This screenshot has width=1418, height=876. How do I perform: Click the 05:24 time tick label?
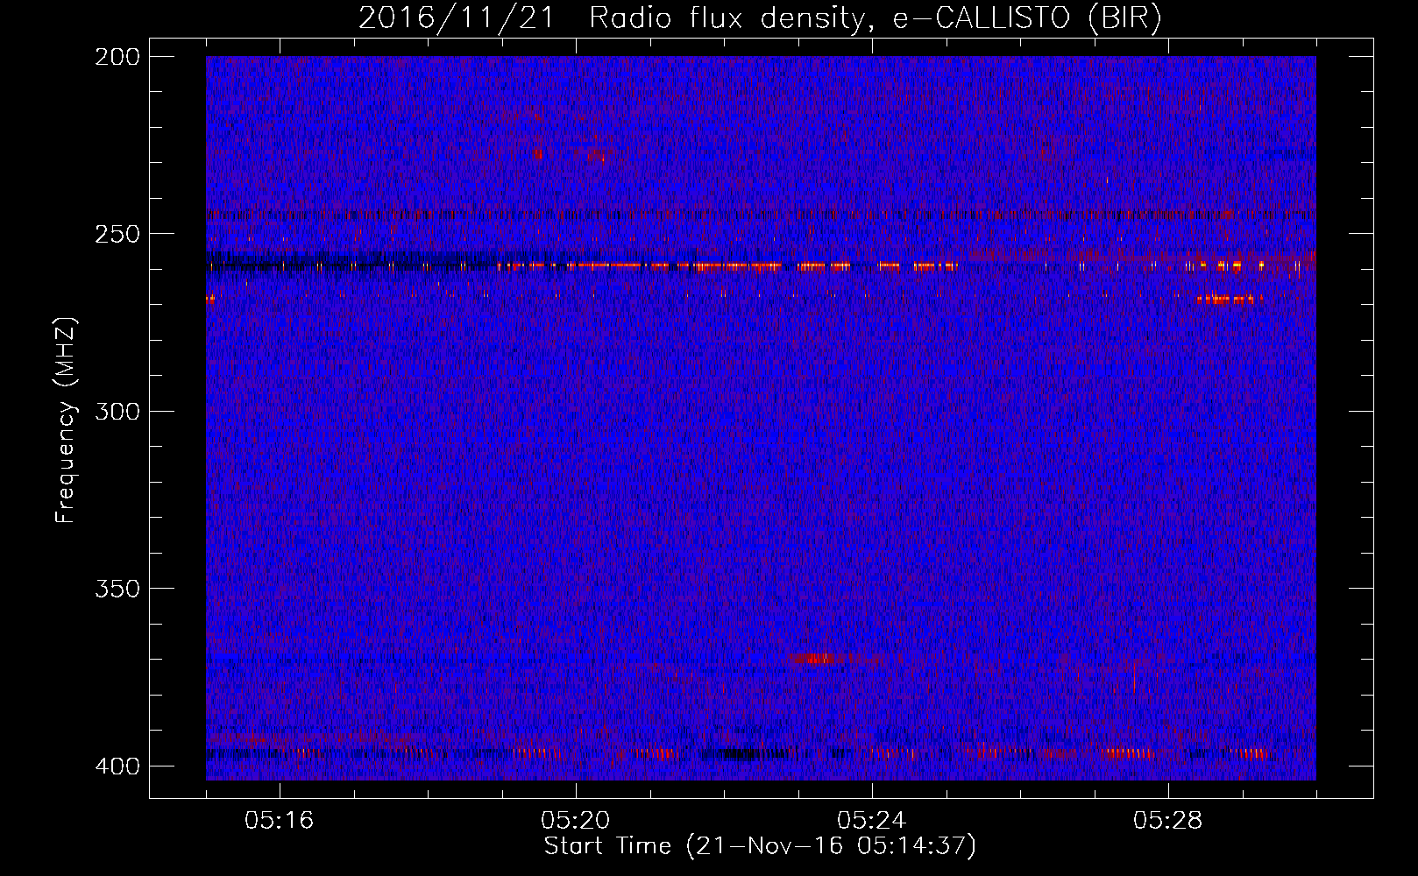(872, 821)
